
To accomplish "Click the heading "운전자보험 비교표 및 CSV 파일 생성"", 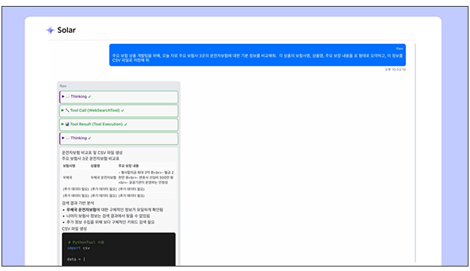I will 92,153.
